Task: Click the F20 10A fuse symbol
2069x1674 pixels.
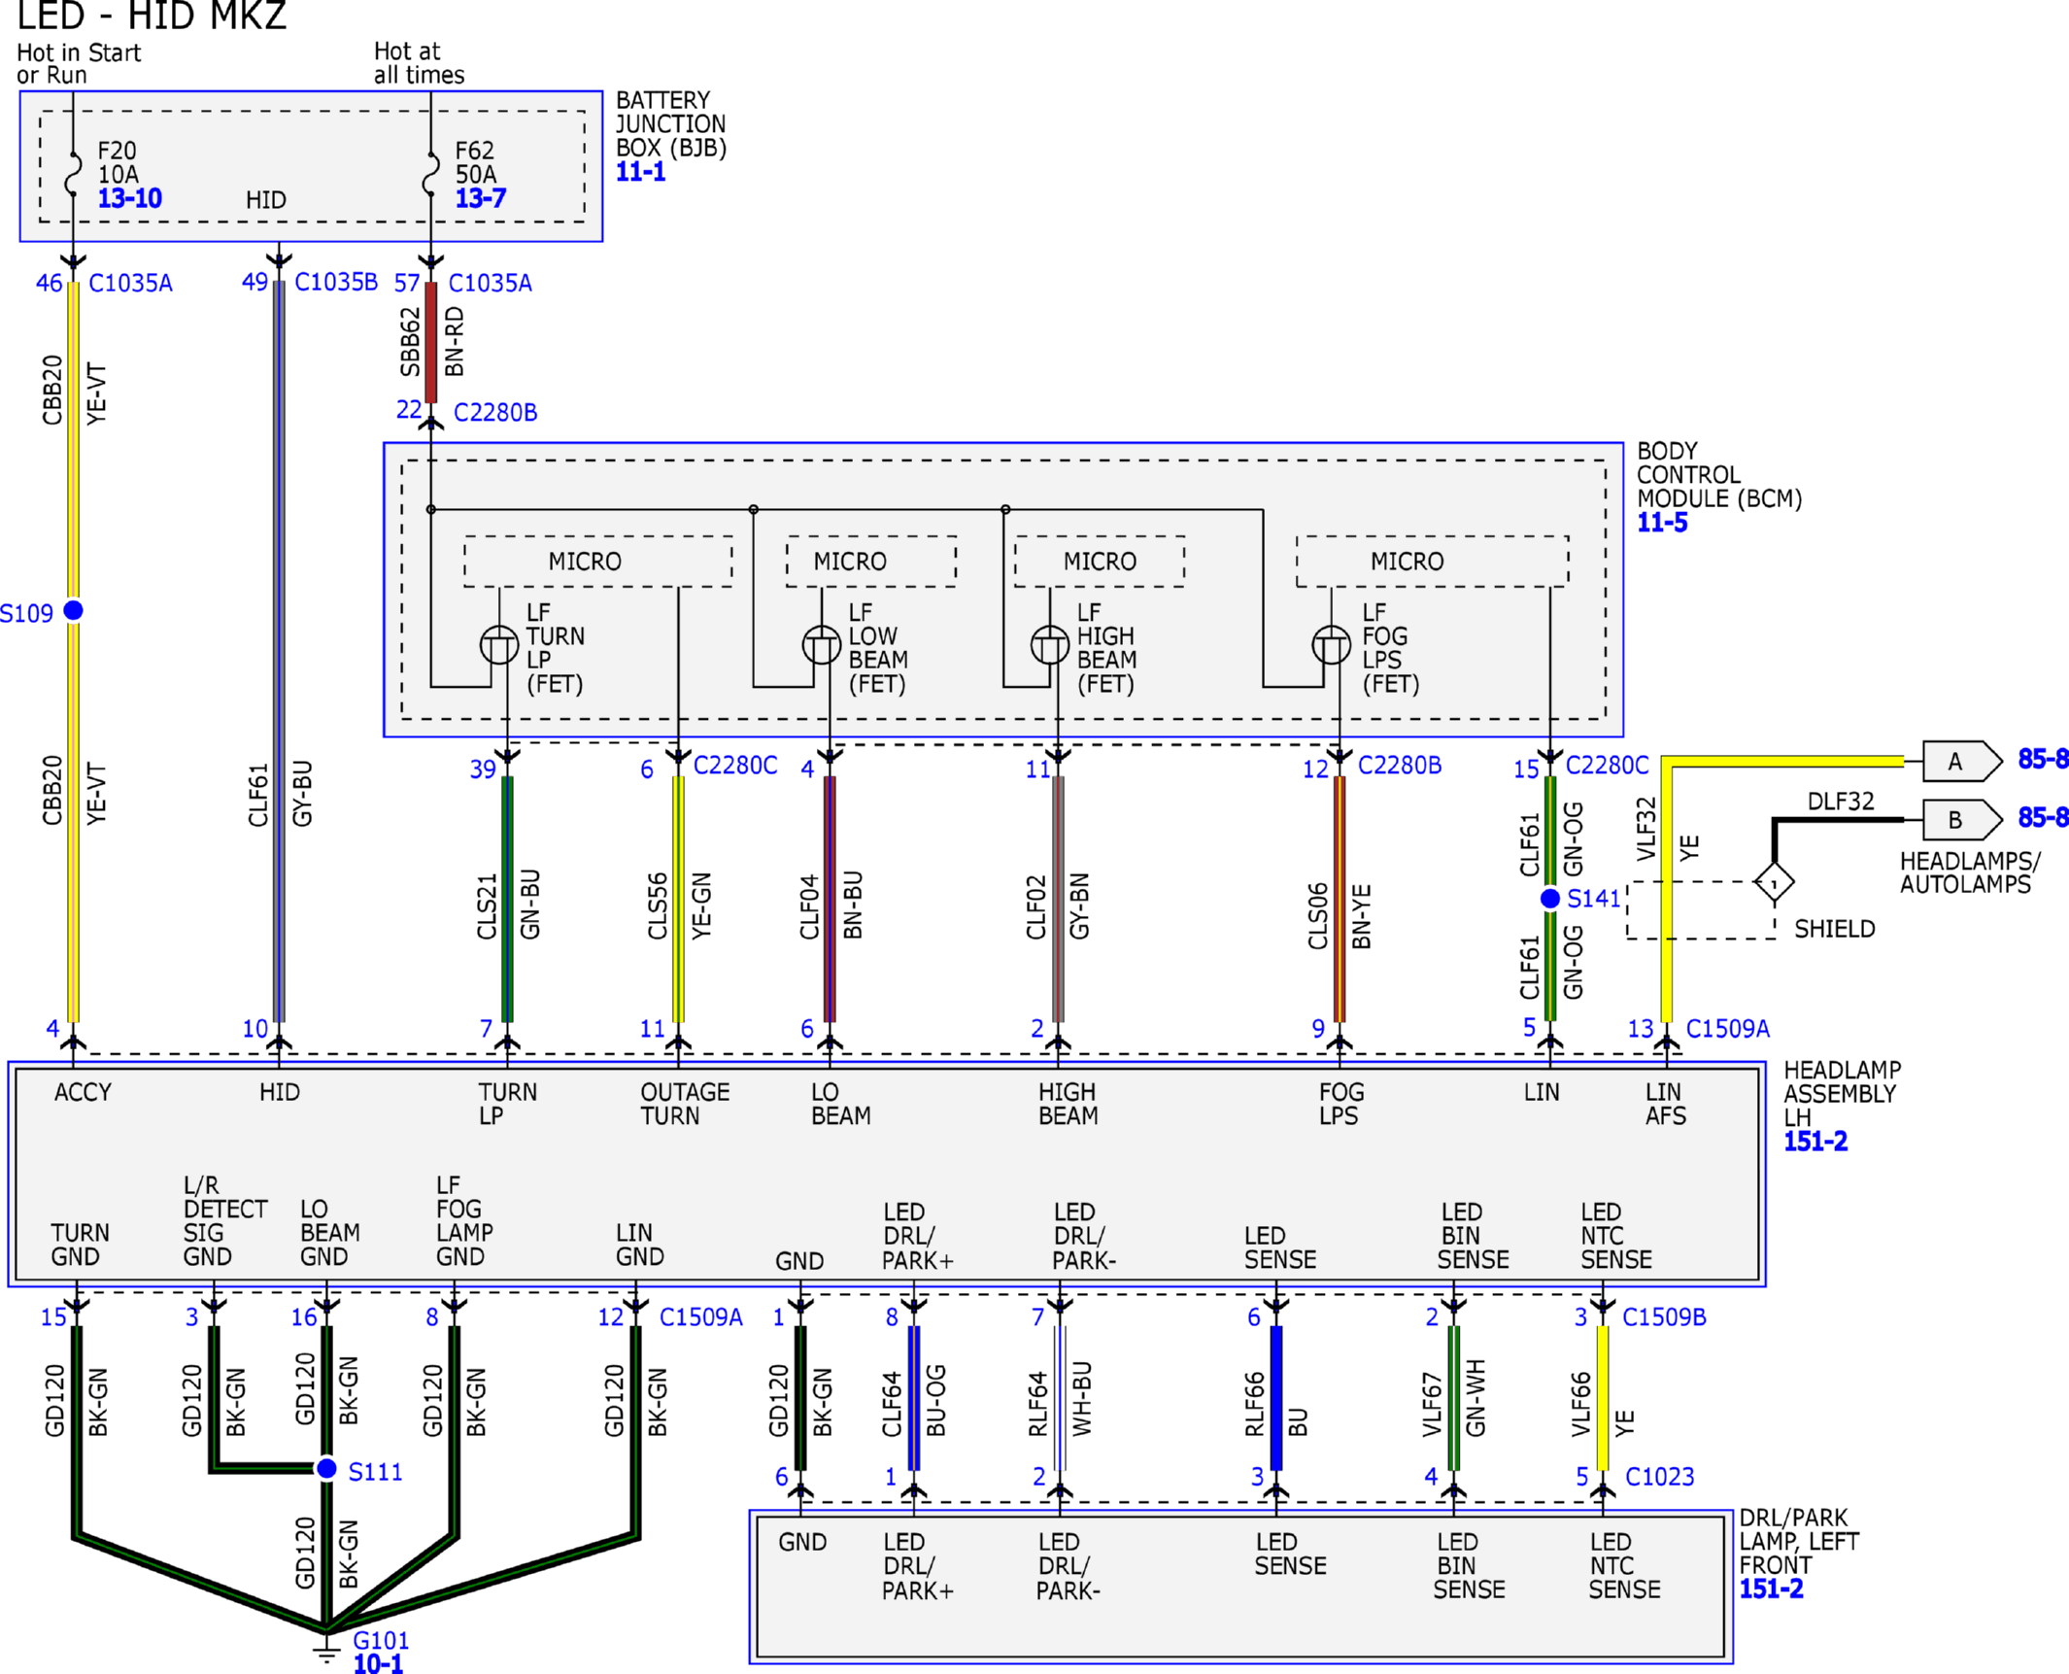Action: click(73, 175)
